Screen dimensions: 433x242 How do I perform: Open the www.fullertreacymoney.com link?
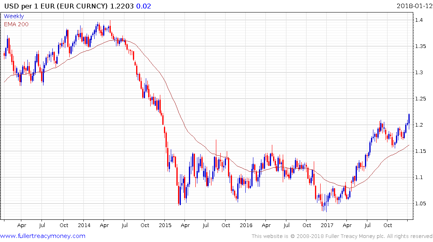43,236
